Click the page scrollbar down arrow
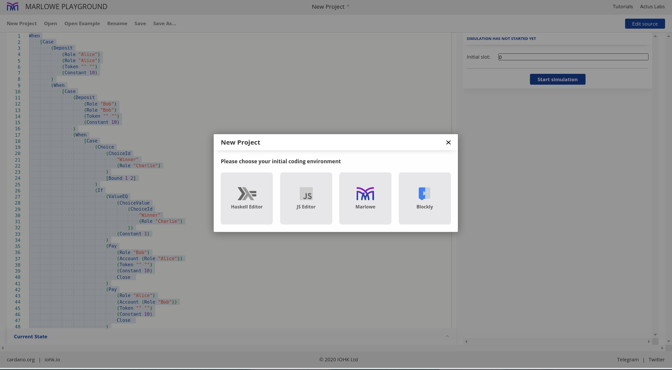Screen dimensions: 672x370 tap(669, 341)
